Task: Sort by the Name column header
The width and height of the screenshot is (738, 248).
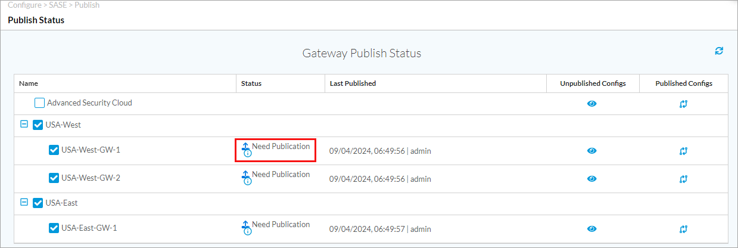Action: (29, 83)
